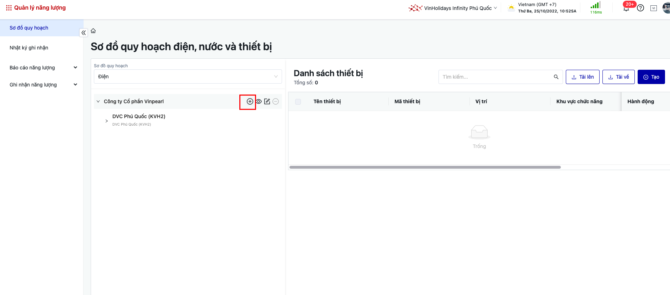Toggle visibility eye for Công ty Cổ phần Vinpearl
This screenshot has width=670, height=295.
[259, 101]
